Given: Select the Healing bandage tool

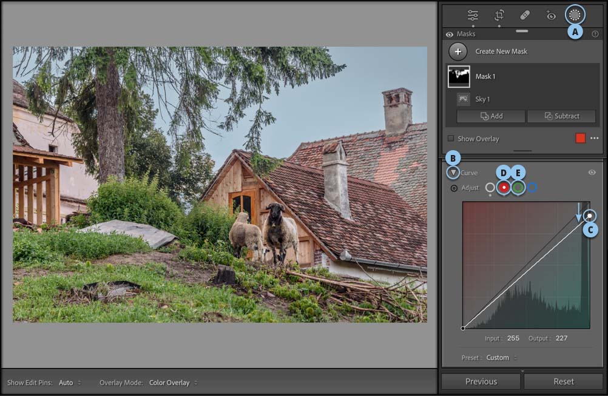Looking at the screenshot, I should (525, 15).
